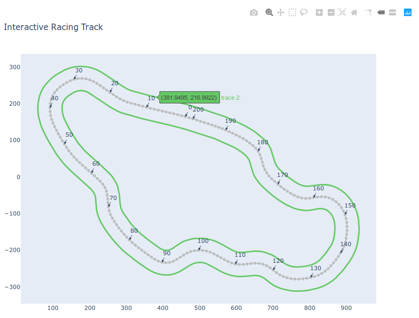This screenshot has height=318, width=419.
Task: Select the waypoint labeled 90
Action: pyautogui.click(x=163, y=262)
